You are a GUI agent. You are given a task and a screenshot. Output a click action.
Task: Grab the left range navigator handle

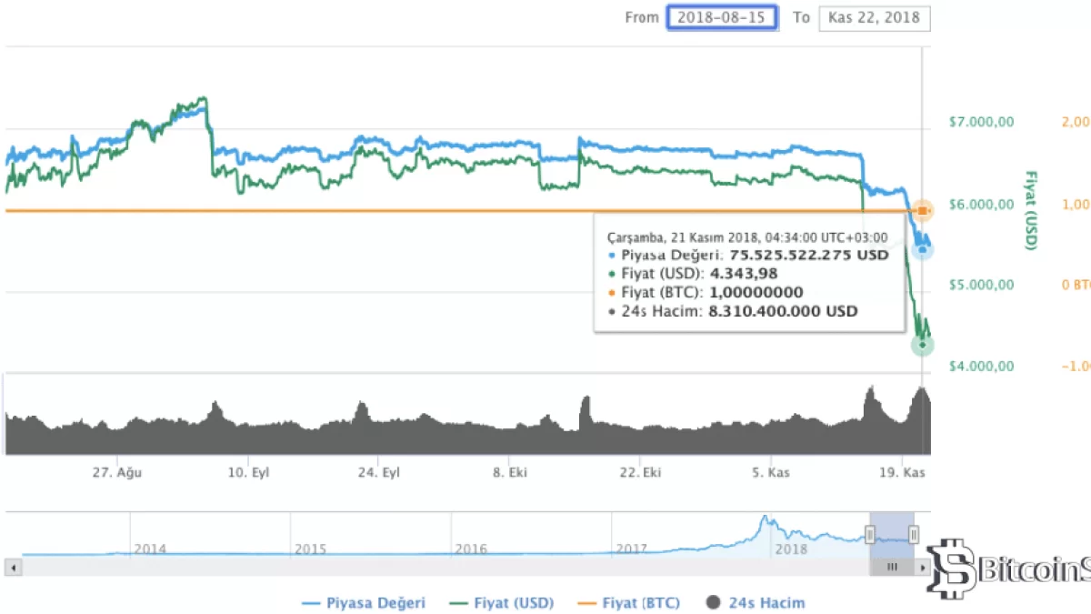[870, 535]
